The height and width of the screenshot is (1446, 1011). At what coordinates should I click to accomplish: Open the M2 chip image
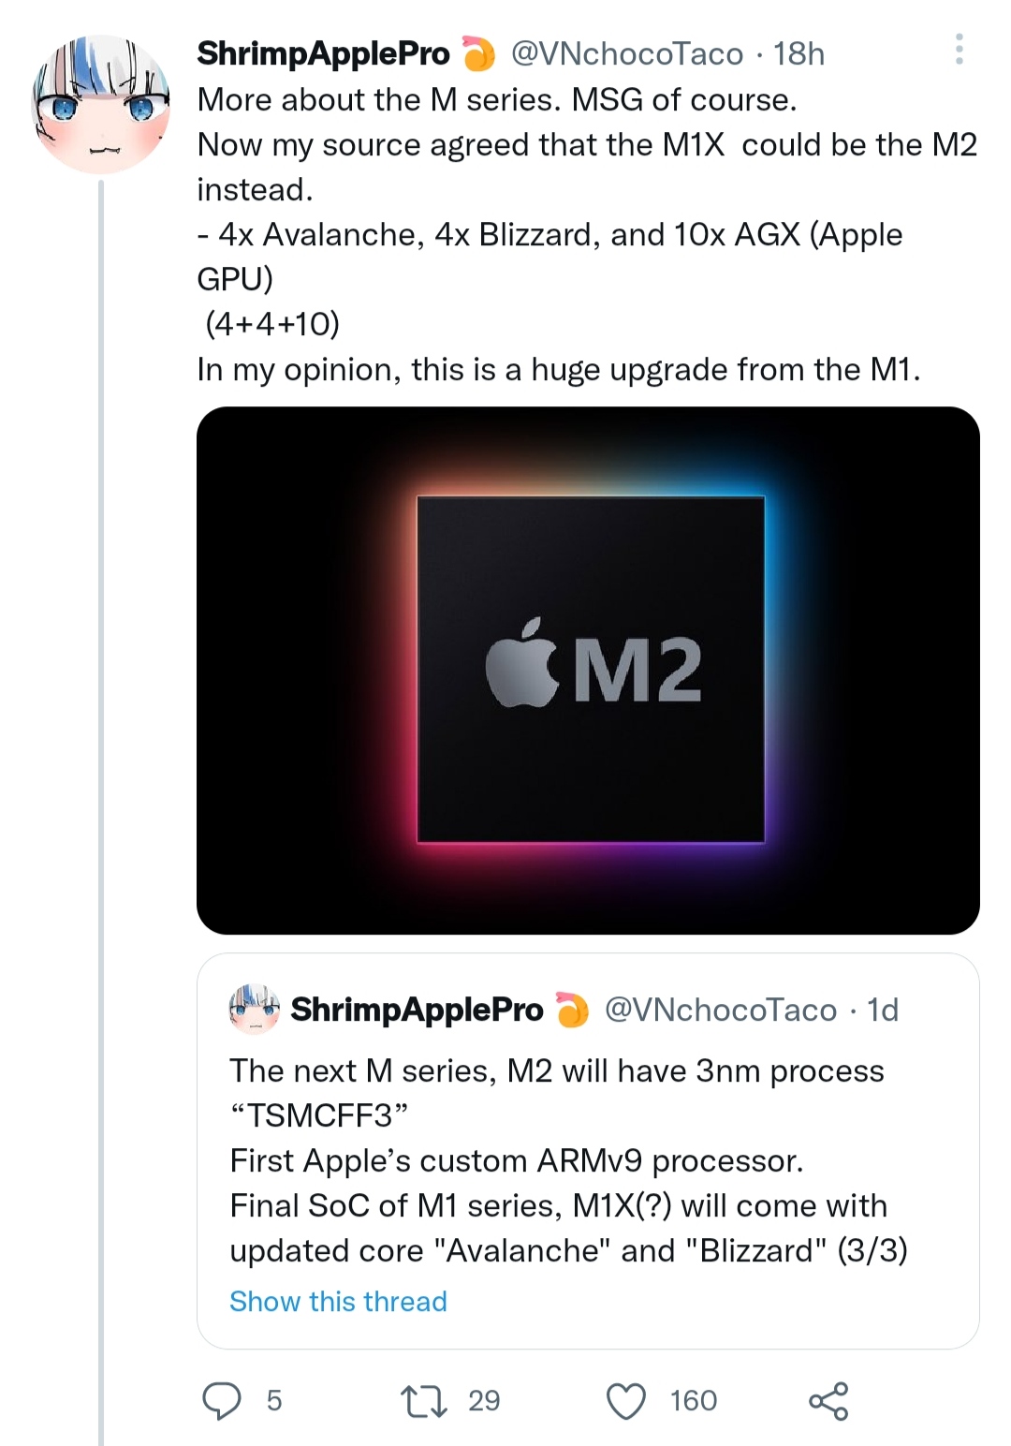(x=588, y=670)
